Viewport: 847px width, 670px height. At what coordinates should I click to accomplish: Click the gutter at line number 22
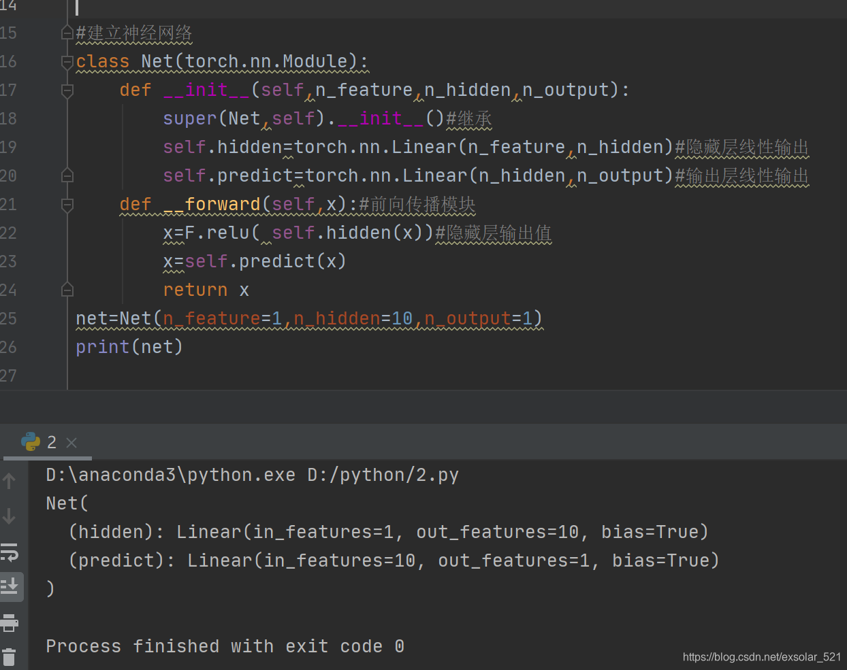pyautogui.click(x=8, y=233)
